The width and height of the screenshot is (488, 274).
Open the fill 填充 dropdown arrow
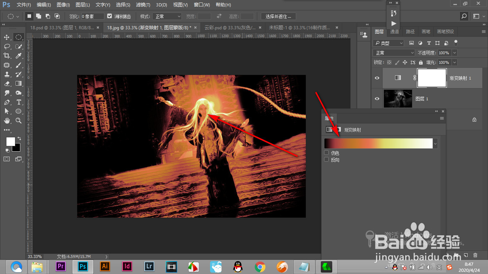click(454, 62)
